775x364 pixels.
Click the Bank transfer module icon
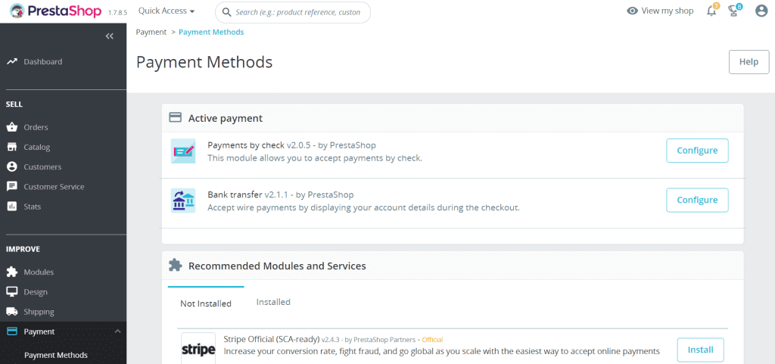click(183, 201)
